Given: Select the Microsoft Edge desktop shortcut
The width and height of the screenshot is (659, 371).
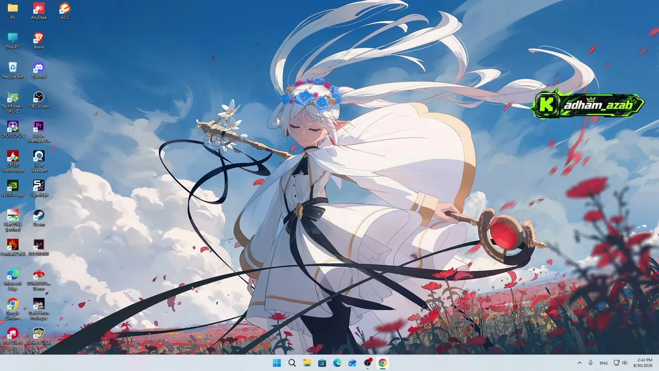Looking at the screenshot, I should click(x=13, y=280).
